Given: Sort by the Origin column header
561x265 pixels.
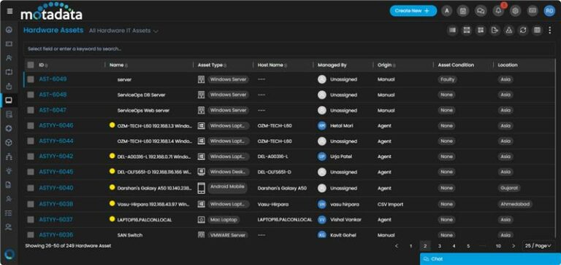Looking at the screenshot, I should coord(386,65).
